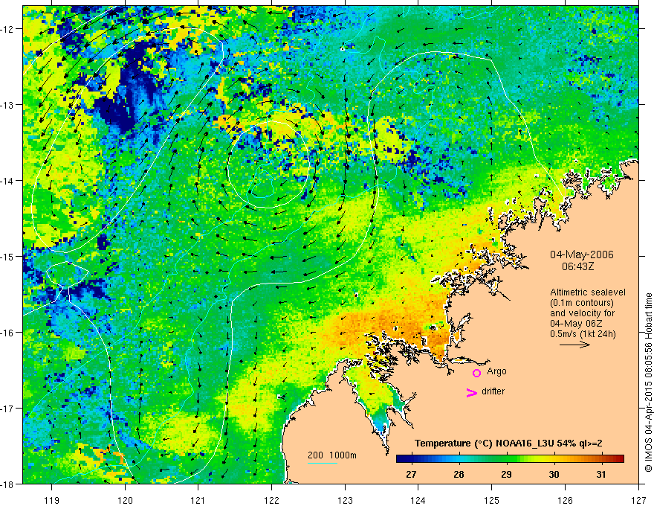654x506 pixels.
Task: Click the colour bar tick label 28
Action: point(459,474)
